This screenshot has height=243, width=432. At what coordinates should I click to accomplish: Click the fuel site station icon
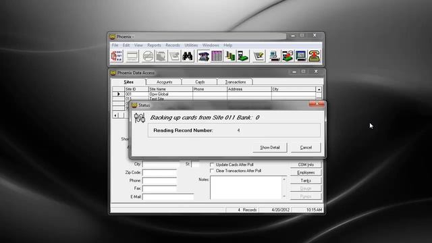204,56
